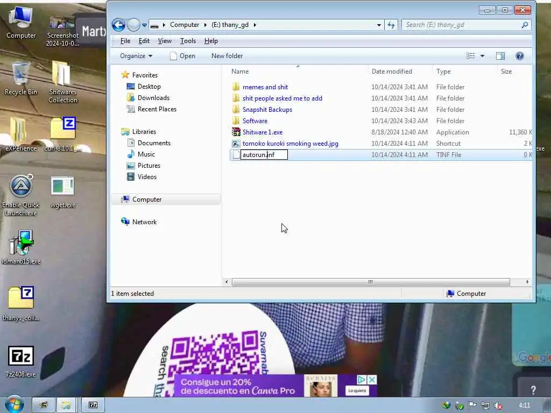Click the blue Help question icon
Image resolution: width=551 pixels, height=413 pixels.
[519, 56]
